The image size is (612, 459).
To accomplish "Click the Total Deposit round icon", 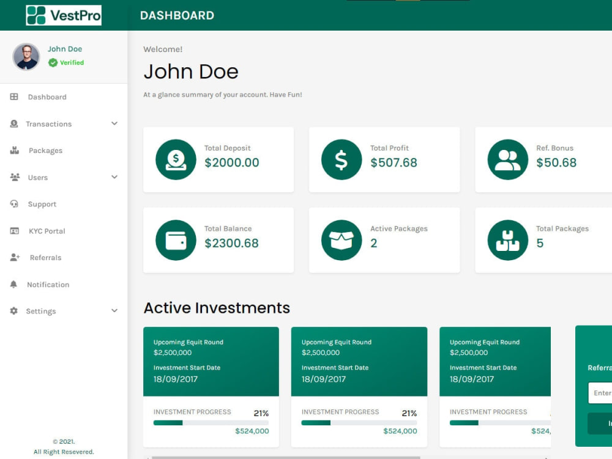I will [x=176, y=160].
